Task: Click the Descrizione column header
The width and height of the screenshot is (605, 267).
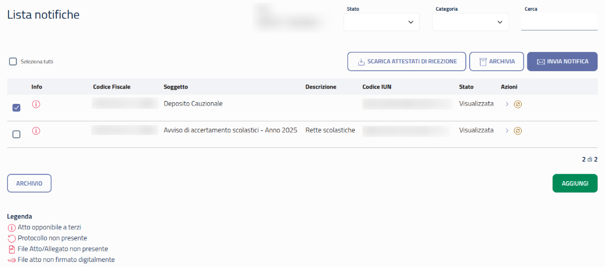Action: tap(321, 87)
